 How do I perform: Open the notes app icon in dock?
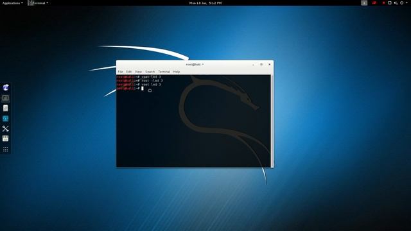click(x=6, y=139)
